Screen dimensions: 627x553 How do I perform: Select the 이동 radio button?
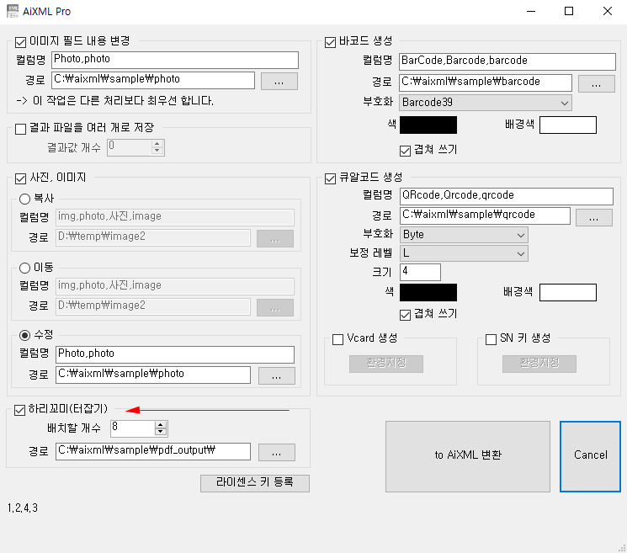tap(24, 269)
